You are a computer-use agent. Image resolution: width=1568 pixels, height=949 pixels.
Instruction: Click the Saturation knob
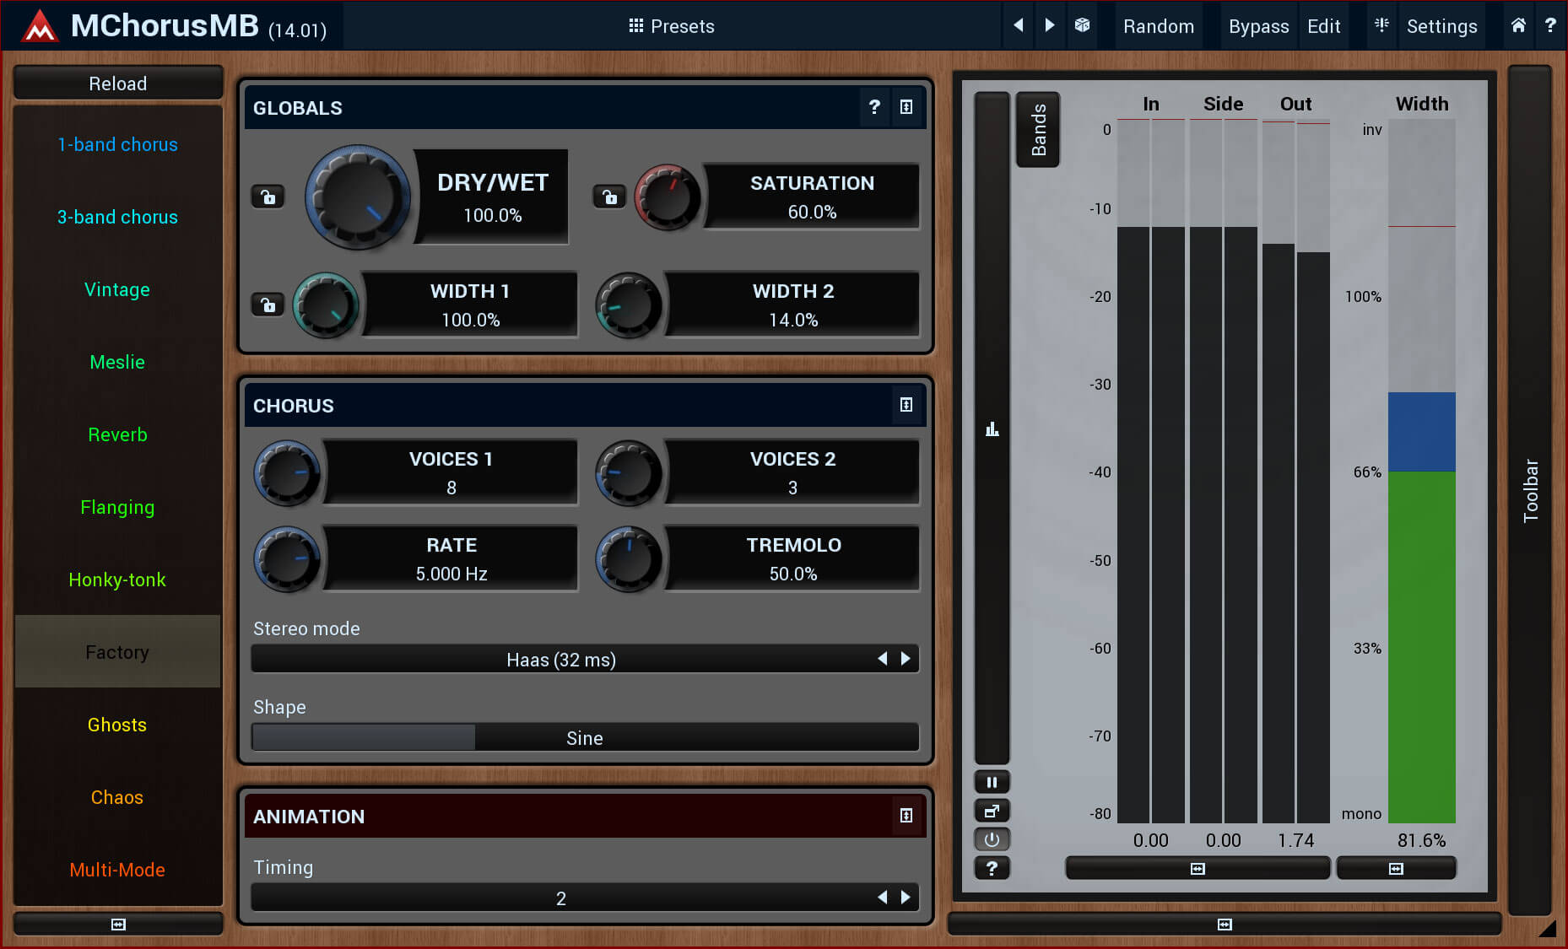[x=668, y=197]
